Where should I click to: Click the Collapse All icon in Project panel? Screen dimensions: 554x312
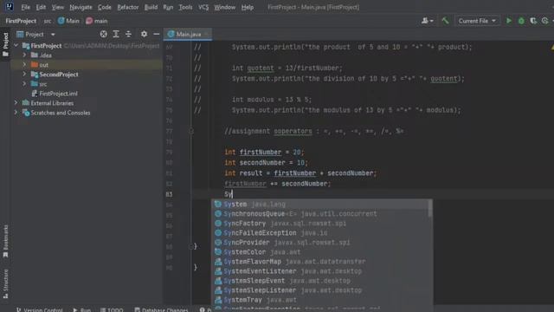click(x=128, y=34)
